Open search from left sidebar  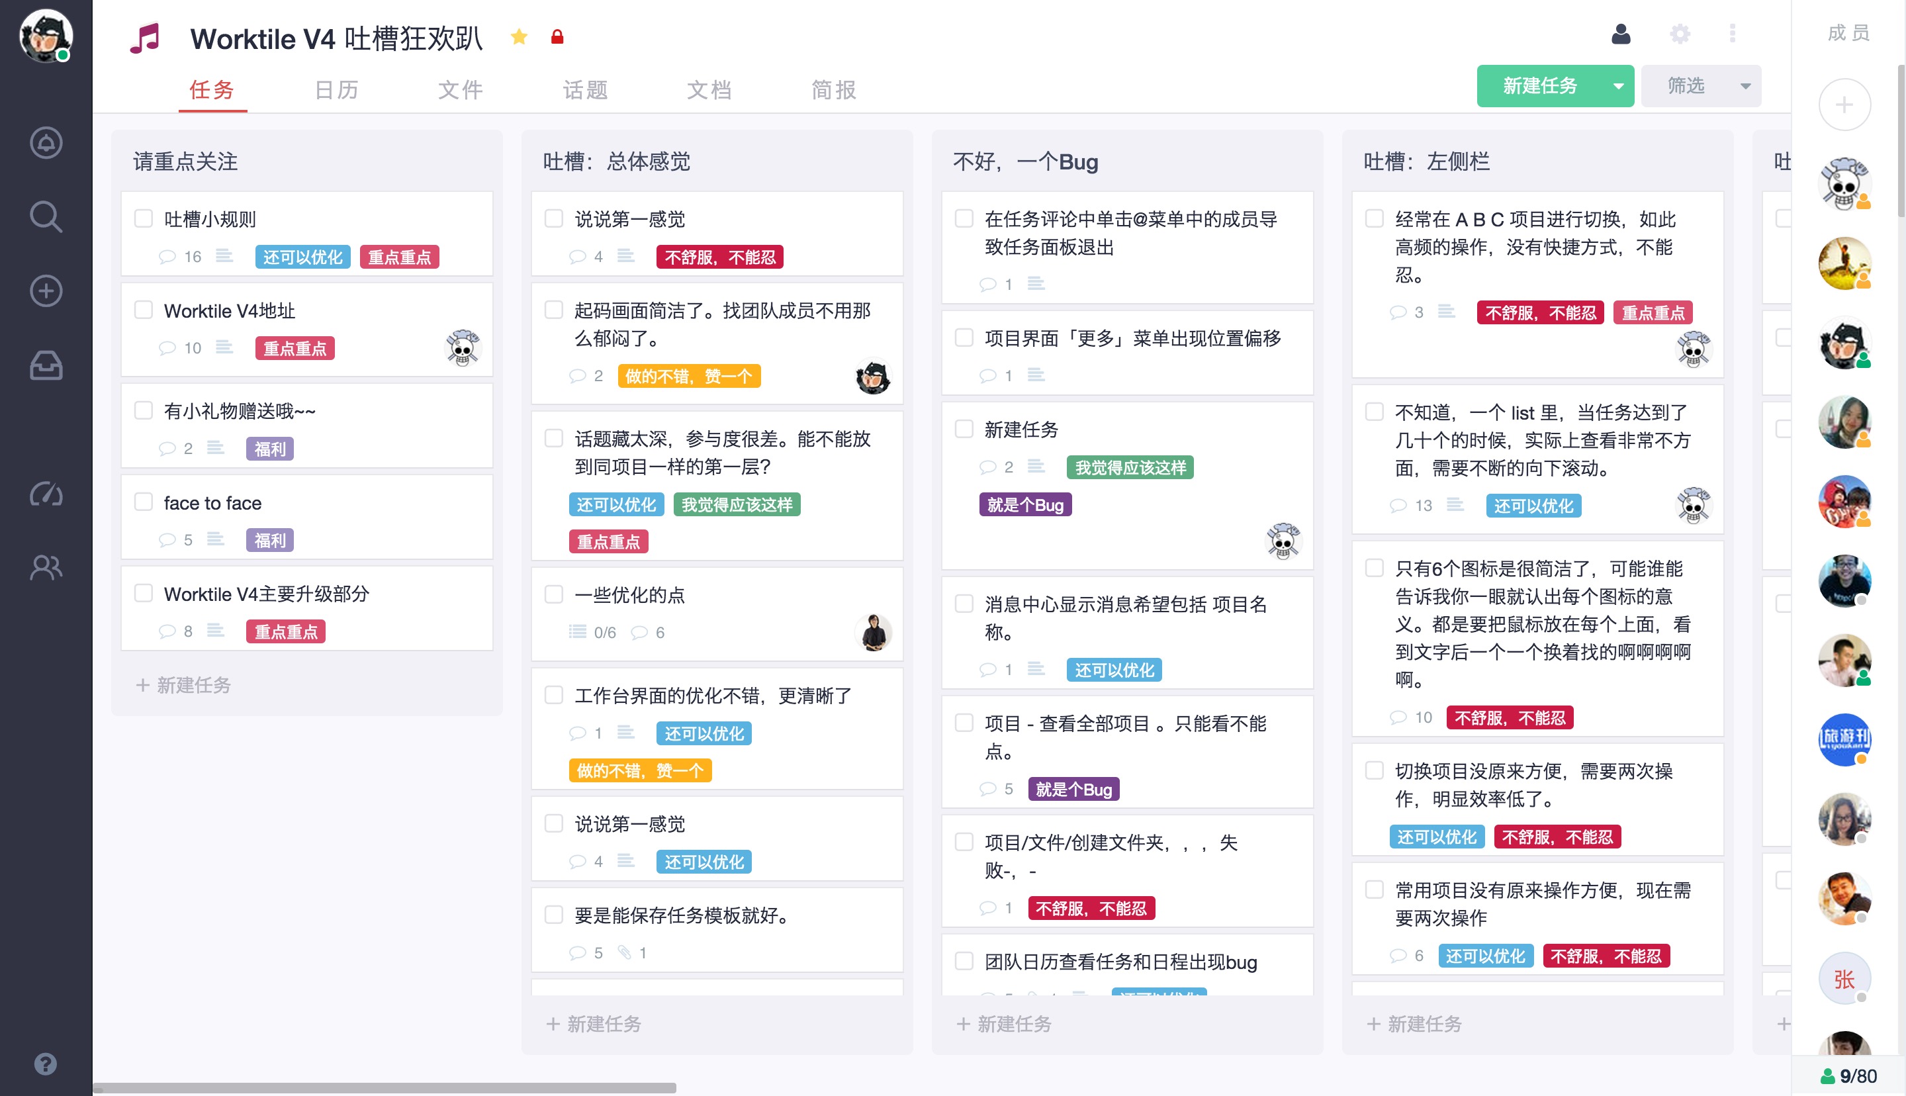pos(46,217)
